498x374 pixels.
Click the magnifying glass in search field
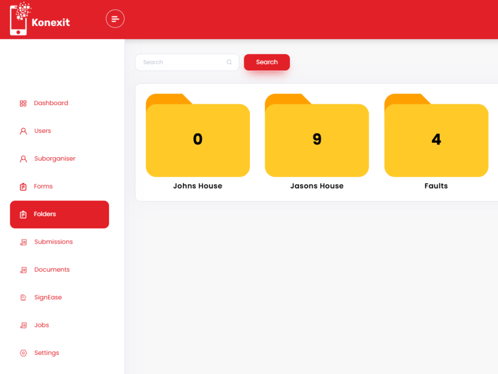[229, 62]
